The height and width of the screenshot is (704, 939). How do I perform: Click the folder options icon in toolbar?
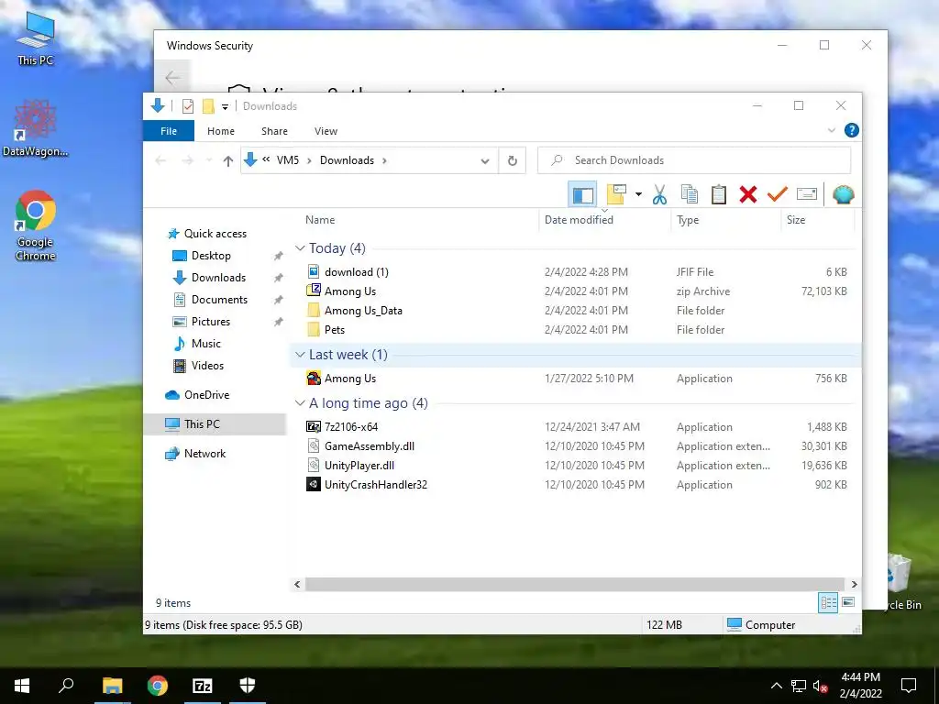click(x=616, y=194)
